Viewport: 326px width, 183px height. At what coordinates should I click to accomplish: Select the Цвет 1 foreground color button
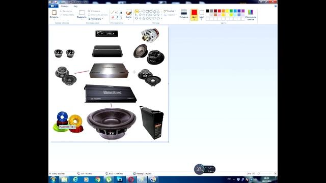[x=194, y=15]
